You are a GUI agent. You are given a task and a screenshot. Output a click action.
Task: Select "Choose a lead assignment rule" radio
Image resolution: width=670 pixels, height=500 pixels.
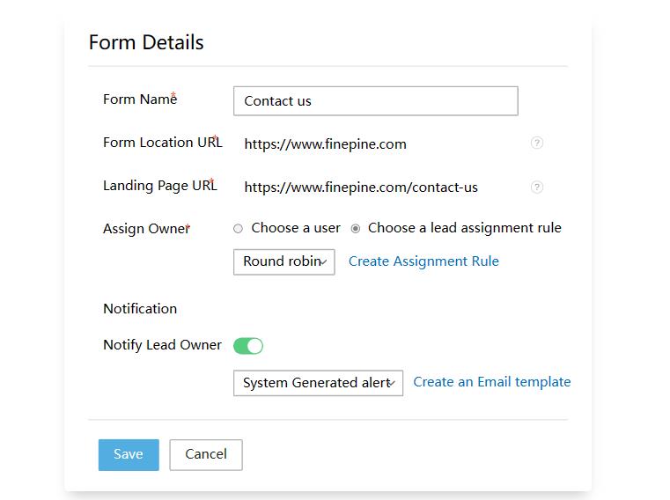tap(356, 228)
